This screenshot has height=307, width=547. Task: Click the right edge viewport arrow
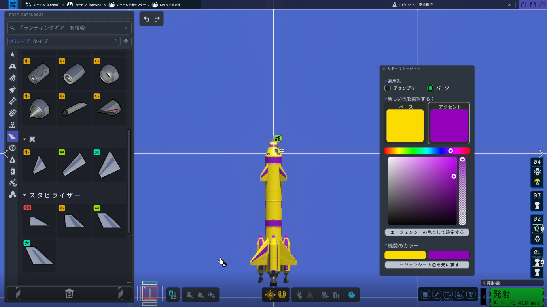coord(541,153)
